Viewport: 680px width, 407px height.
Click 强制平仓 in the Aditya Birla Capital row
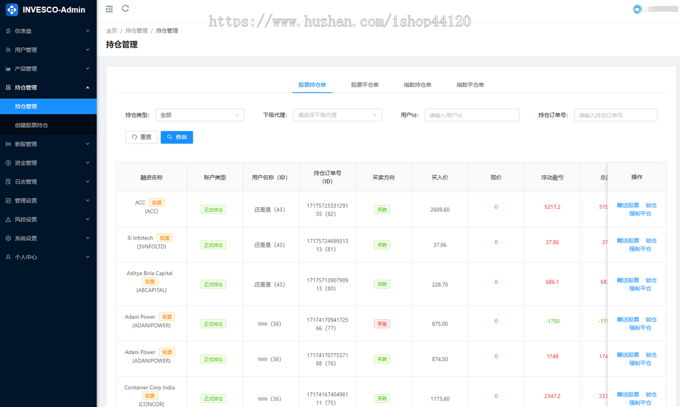[x=640, y=289]
